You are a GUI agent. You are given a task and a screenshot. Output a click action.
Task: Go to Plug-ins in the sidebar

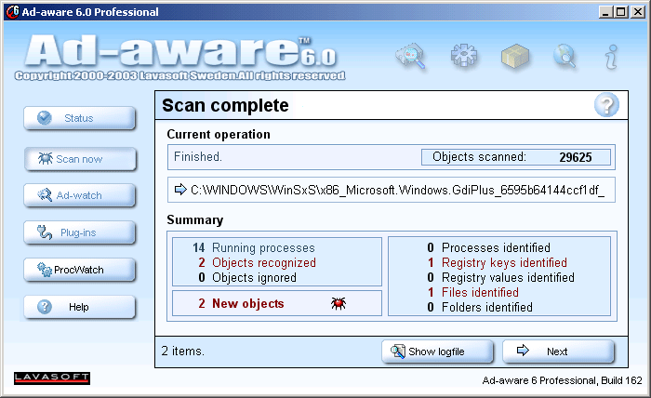click(x=80, y=232)
